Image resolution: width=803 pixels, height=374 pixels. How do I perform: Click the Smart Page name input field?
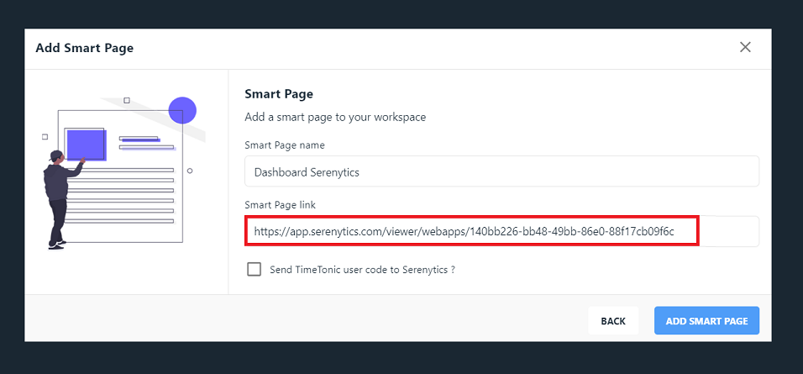502,171
